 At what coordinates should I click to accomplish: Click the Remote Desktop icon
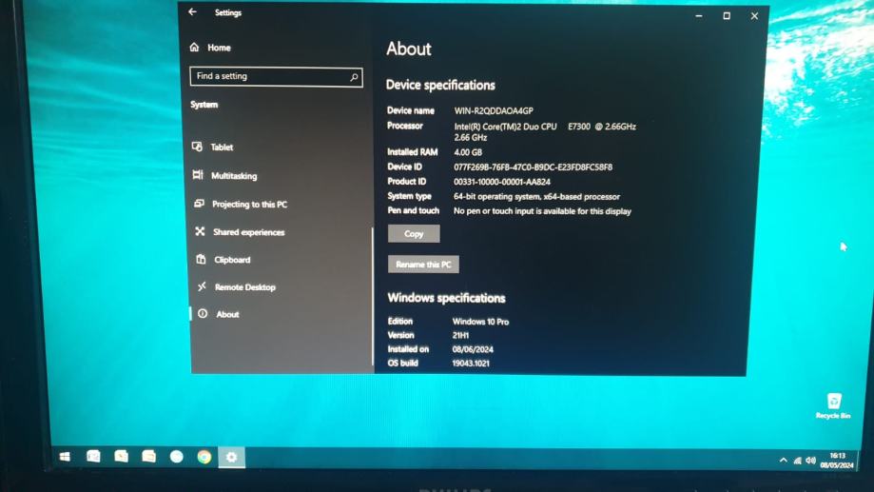(x=202, y=286)
